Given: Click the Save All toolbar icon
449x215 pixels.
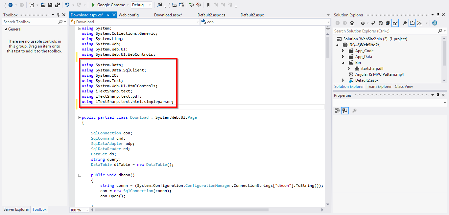Looking at the screenshot, I should coord(58,5).
